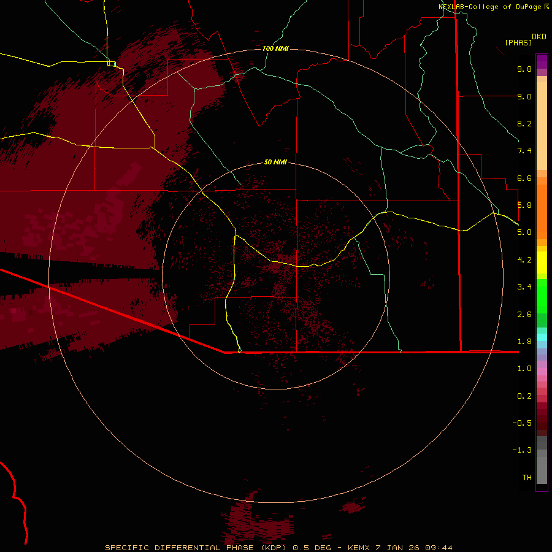This screenshot has height=552, width=552.
Task: Click the purple swatch at top of color bar
Action: [x=542, y=61]
